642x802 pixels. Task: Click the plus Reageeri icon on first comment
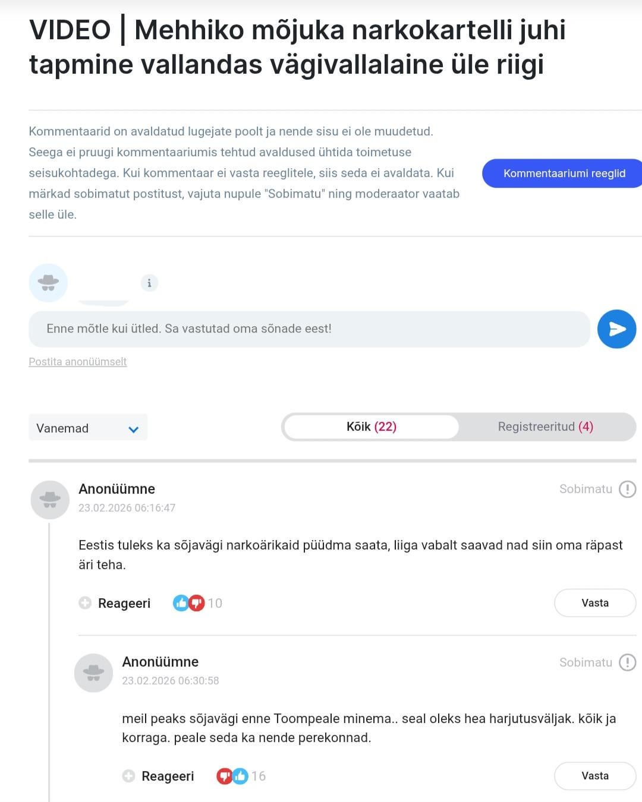click(85, 603)
